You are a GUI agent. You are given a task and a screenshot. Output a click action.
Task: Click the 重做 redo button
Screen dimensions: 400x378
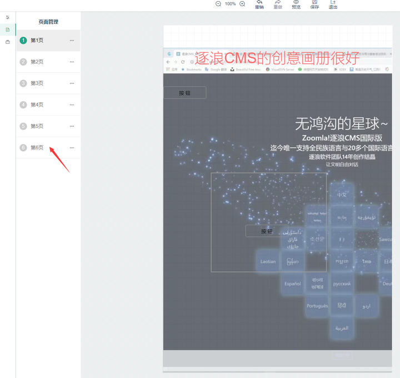(278, 4)
